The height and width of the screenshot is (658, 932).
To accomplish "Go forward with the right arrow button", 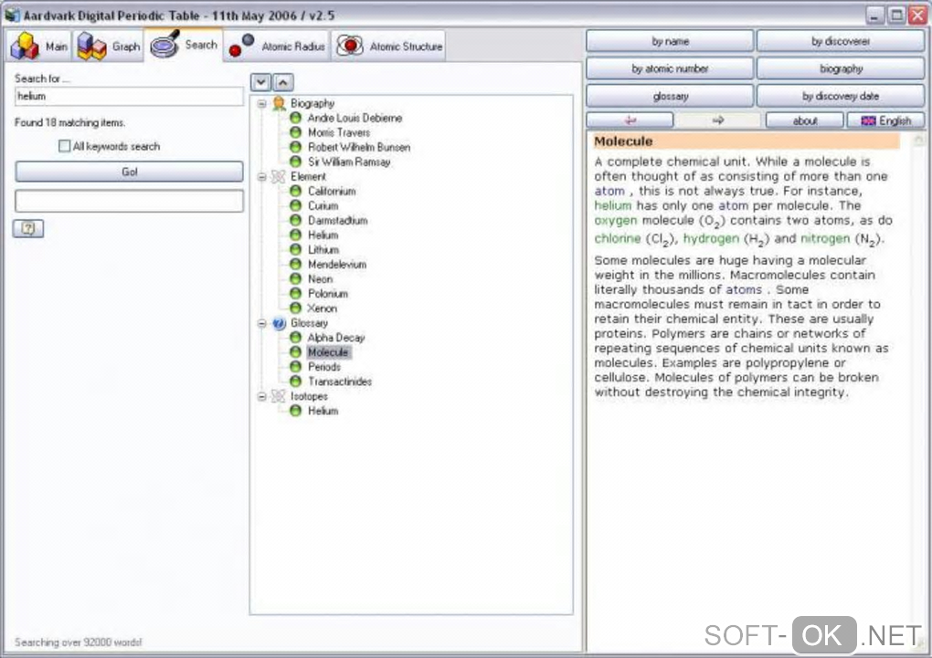I will pos(717,120).
